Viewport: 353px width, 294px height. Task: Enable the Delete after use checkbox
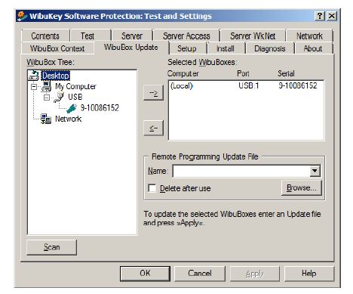point(152,188)
